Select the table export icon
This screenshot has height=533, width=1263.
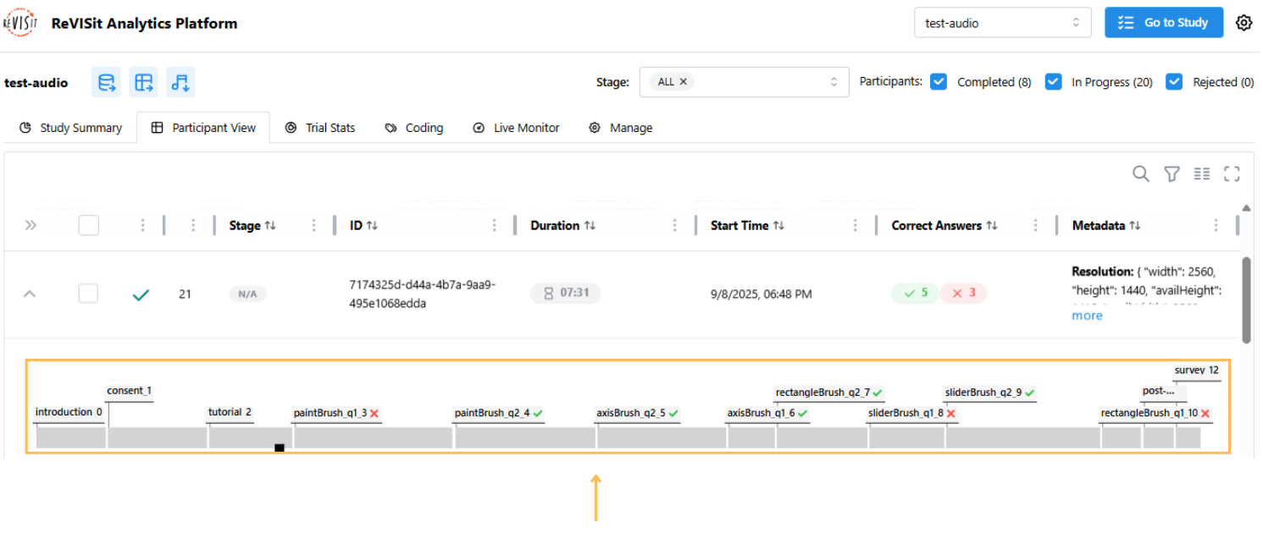tap(142, 81)
